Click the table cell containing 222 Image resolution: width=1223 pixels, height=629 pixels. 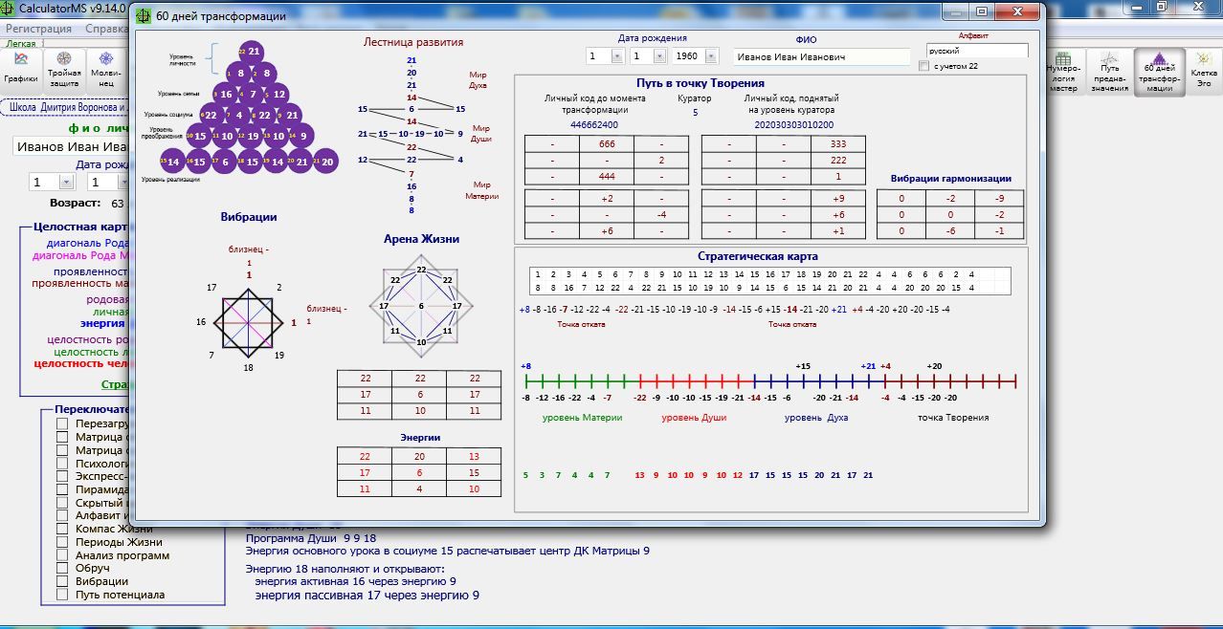point(837,161)
